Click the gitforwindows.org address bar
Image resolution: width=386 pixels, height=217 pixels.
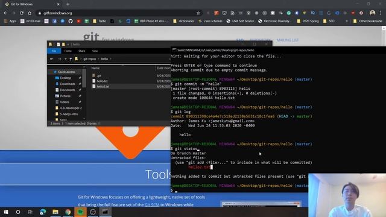click(x=119, y=13)
